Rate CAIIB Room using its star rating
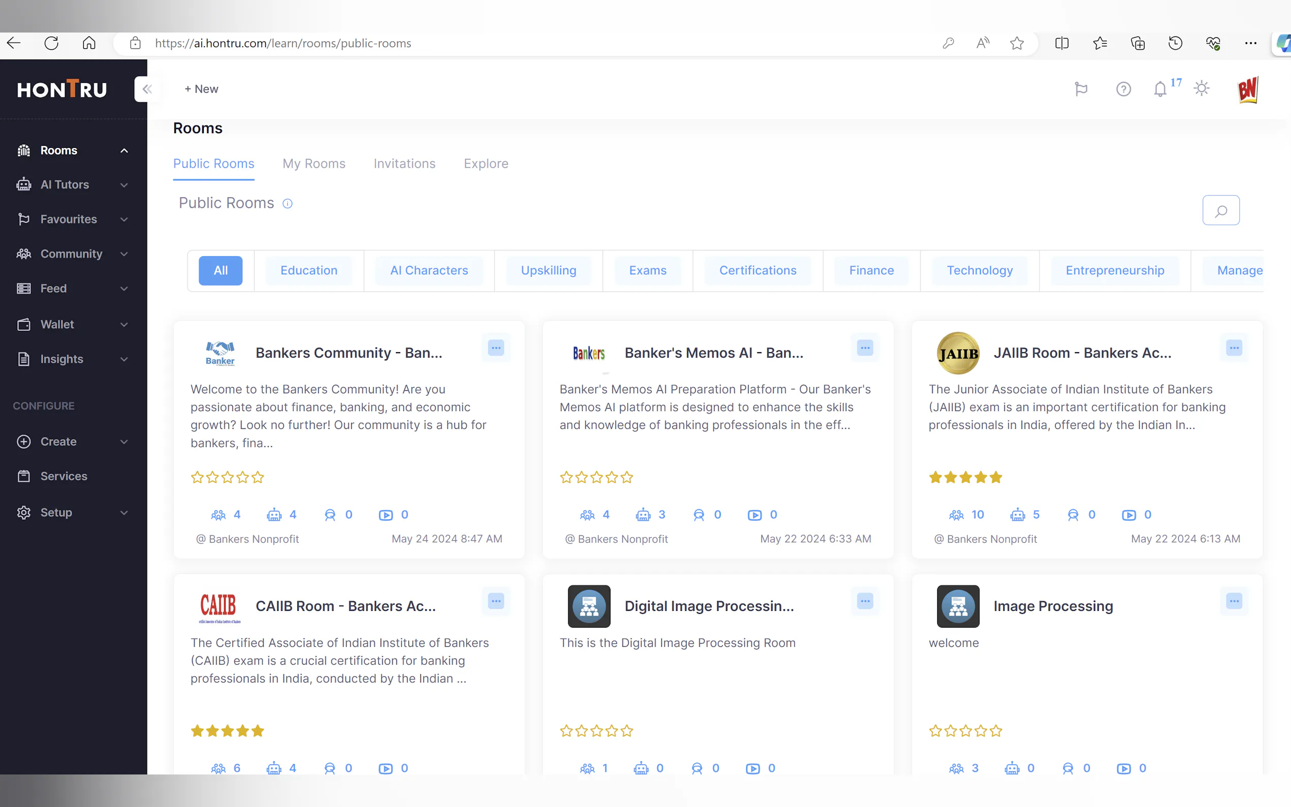Screen dimensions: 1291x807 click(227, 731)
